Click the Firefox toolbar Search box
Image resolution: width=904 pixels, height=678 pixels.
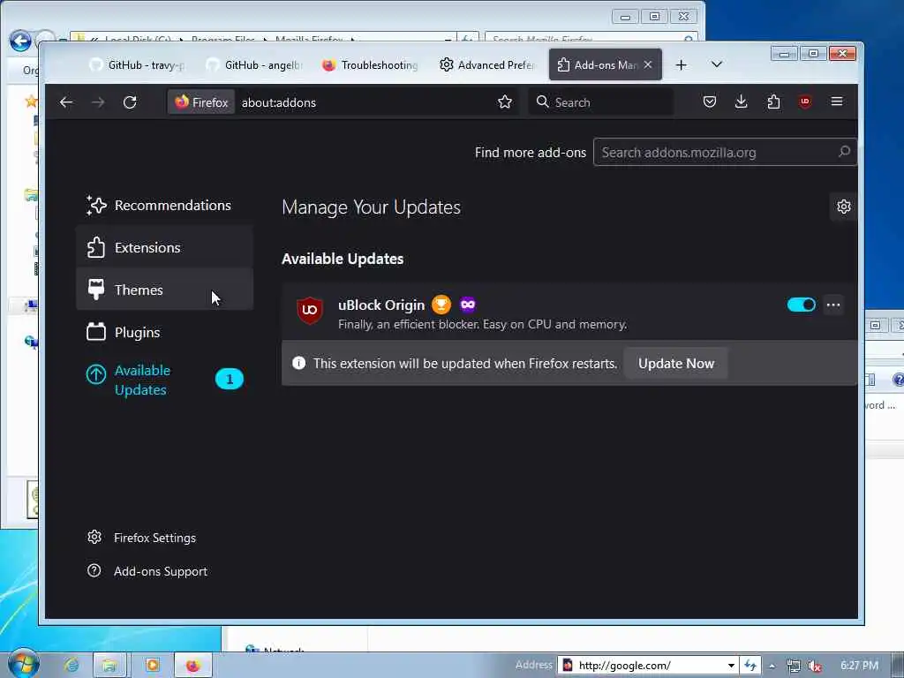(600, 102)
